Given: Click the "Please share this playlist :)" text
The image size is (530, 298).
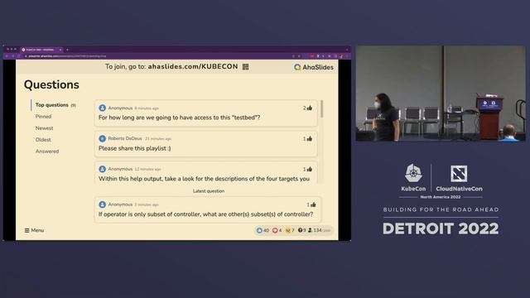Looking at the screenshot, I should (134, 148).
